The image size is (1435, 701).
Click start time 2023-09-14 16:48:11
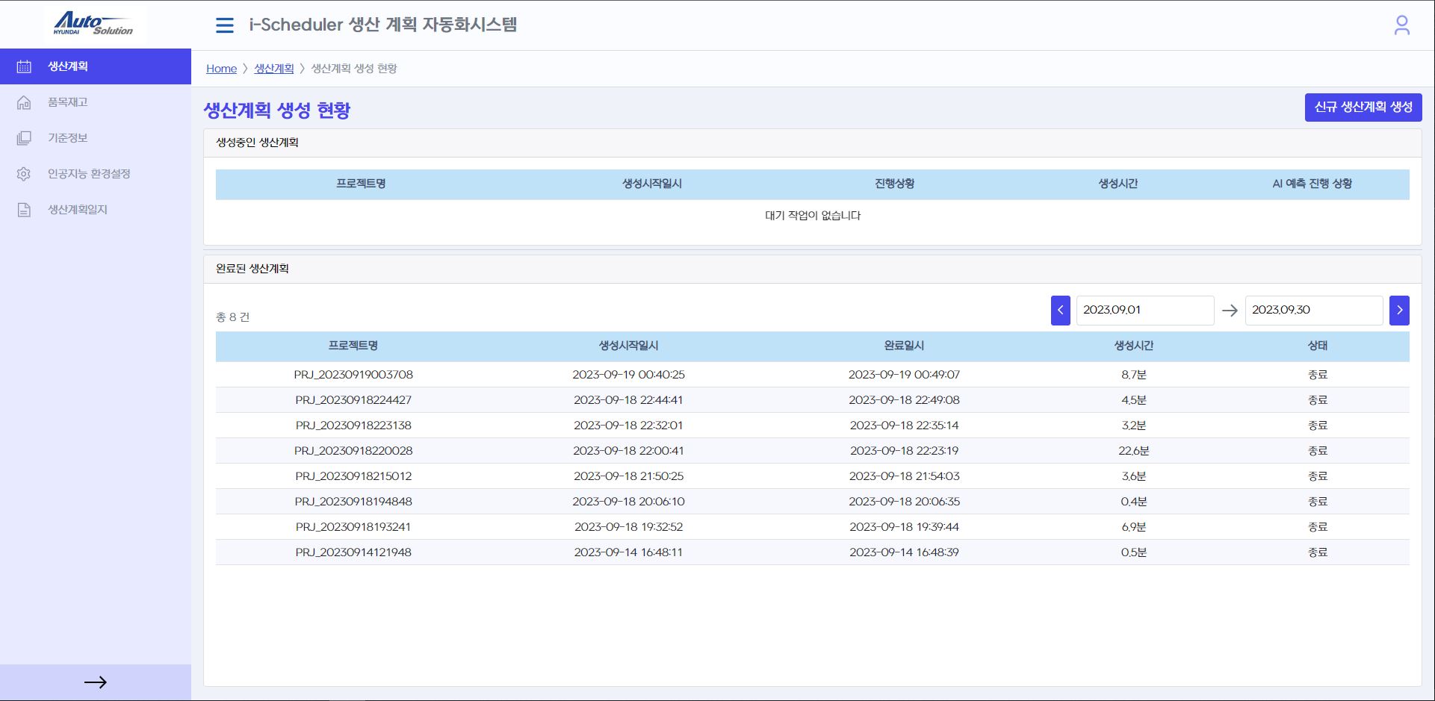[x=628, y=552]
